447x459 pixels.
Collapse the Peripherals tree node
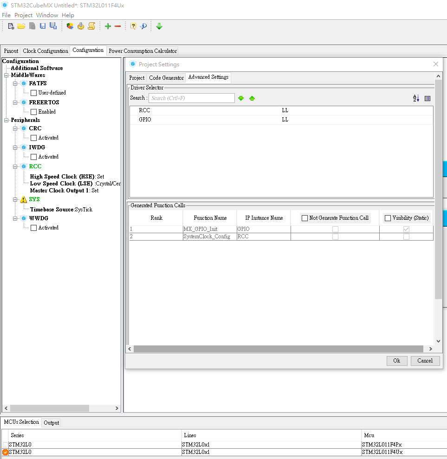[6, 120]
